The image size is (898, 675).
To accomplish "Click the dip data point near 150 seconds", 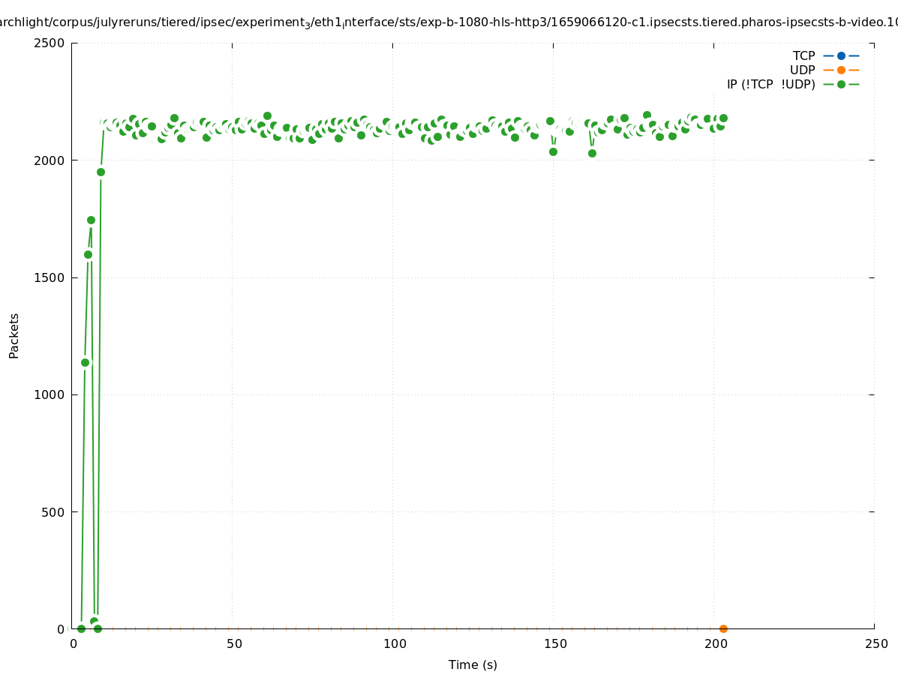I will tap(553, 151).
